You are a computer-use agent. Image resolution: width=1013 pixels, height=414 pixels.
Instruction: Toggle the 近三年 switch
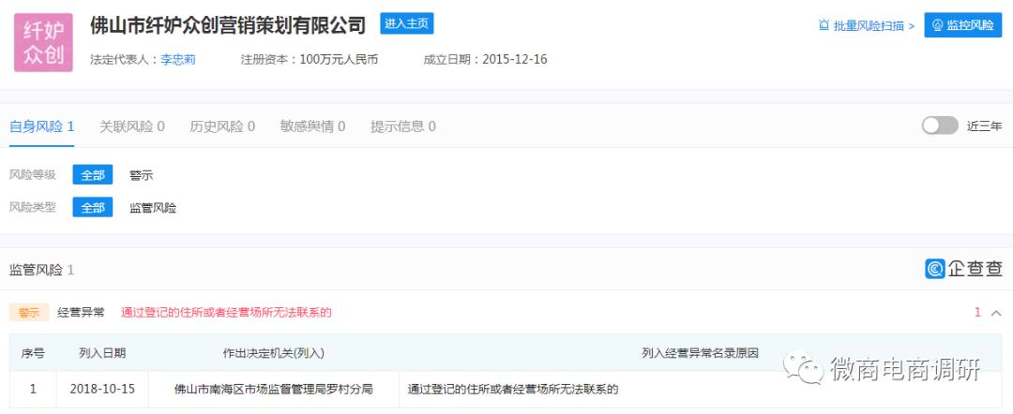point(939,126)
